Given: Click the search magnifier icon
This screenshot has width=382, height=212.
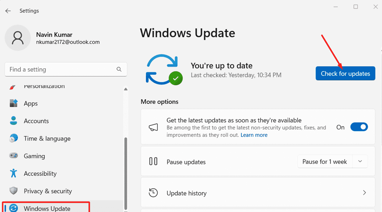Looking at the screenshot, I should (119, 69).
